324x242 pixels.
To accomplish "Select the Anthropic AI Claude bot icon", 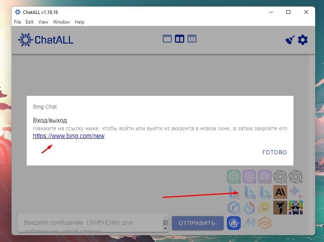I will [280, 192].
